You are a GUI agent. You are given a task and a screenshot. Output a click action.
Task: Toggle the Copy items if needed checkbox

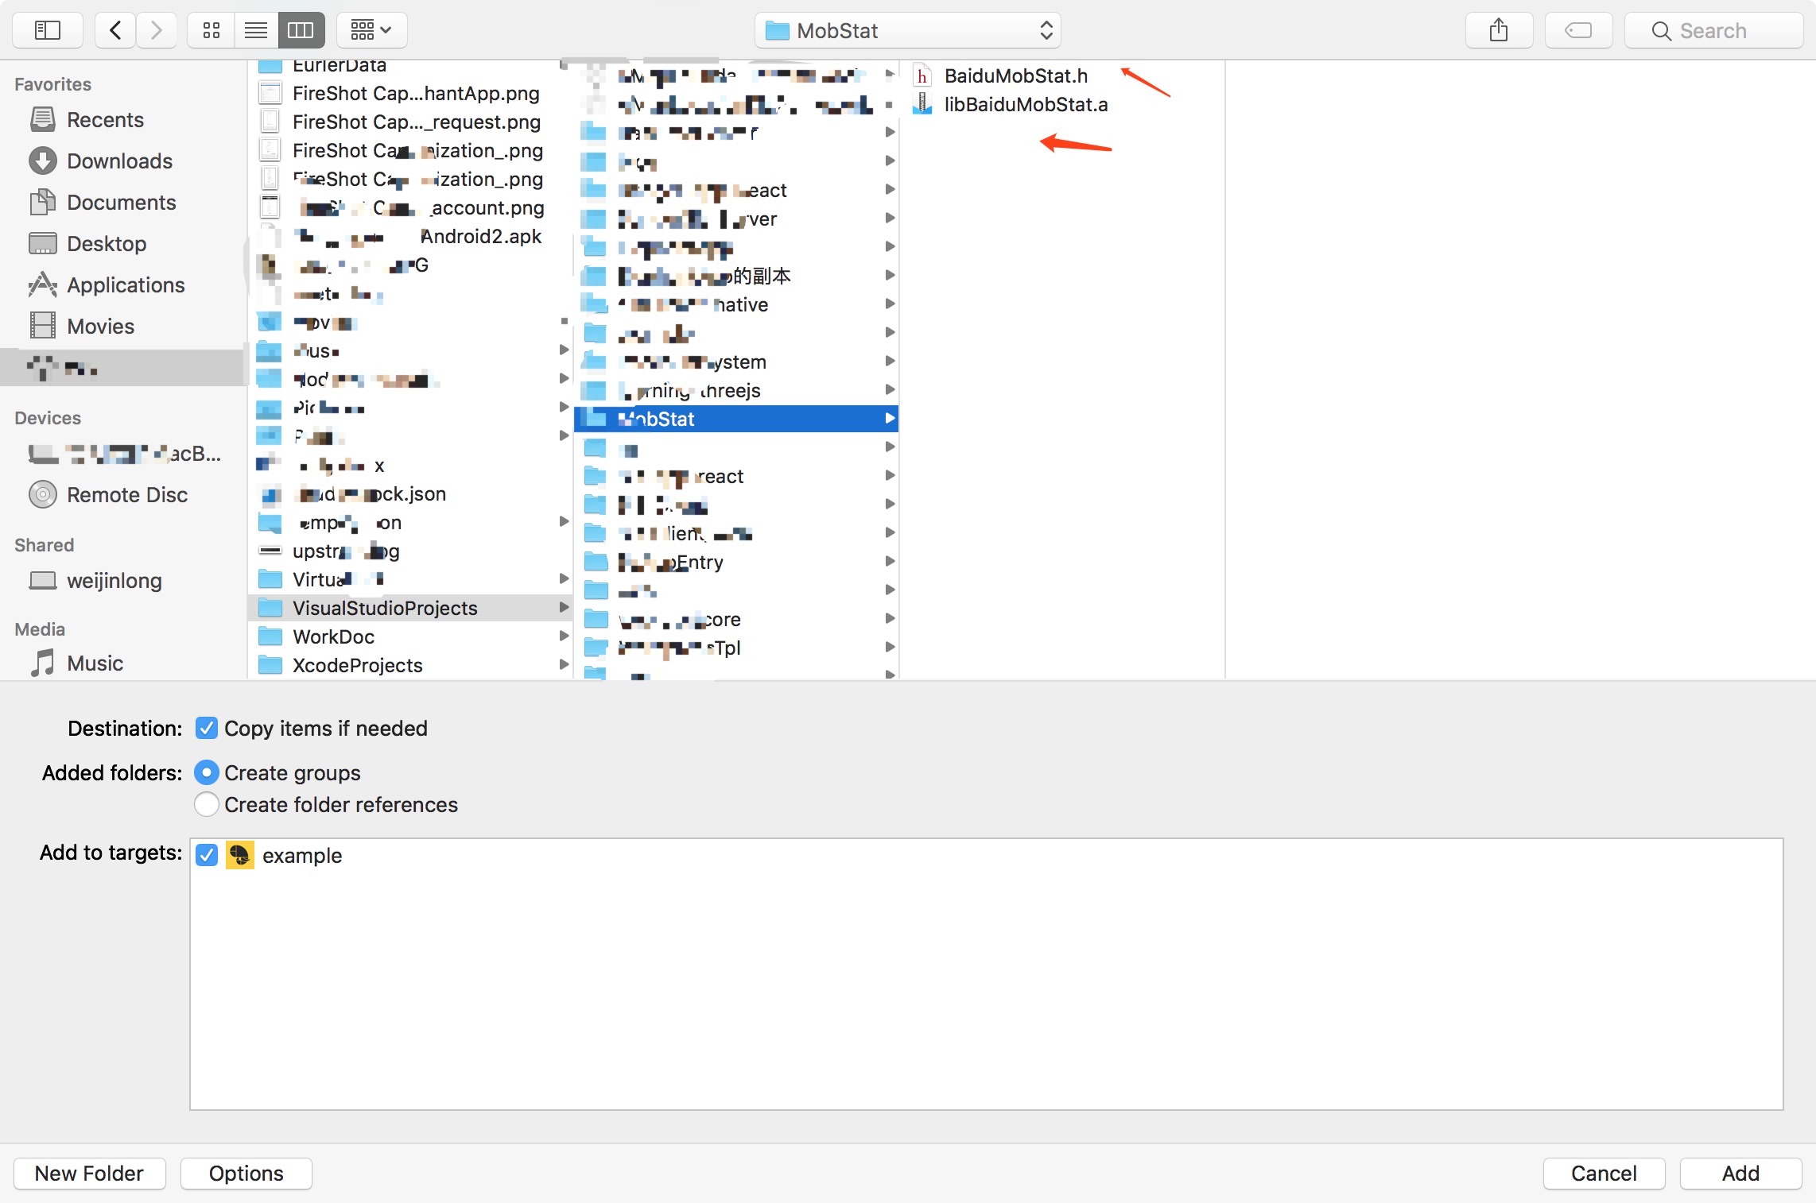(x=207, y=729)
